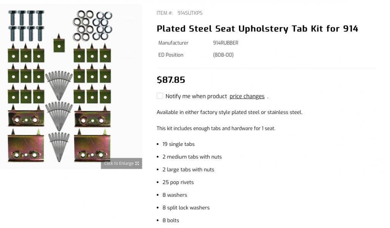Open the price changes link
The width and height of the screenshot is (390, 228).
tap(247, 96)
